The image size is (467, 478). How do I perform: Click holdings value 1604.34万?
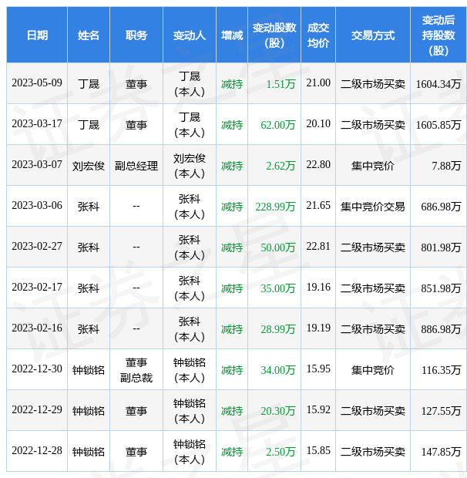coord(438,84)
